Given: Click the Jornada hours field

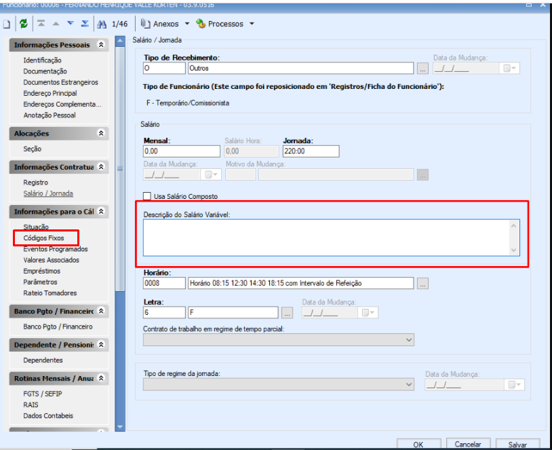Looking at the screenshot, I should pyautogui.click(x=311, y=151).
